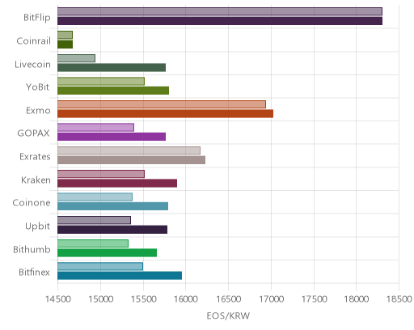
Task: Click the dark violet GOPAX bar
Action: tap(112, 137)
